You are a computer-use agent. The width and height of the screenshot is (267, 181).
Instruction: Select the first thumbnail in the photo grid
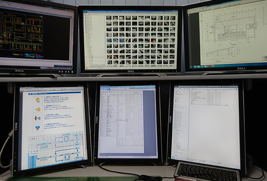[109, 18]
